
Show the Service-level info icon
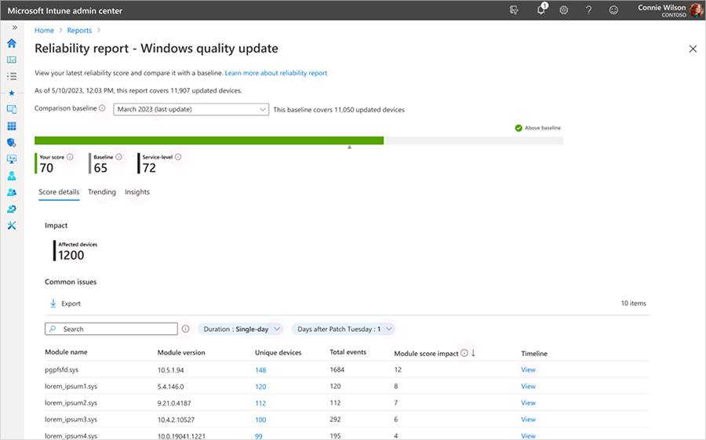coord(178,157)
